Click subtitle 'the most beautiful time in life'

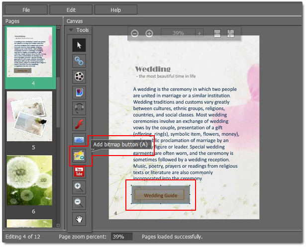pos(167,76)
